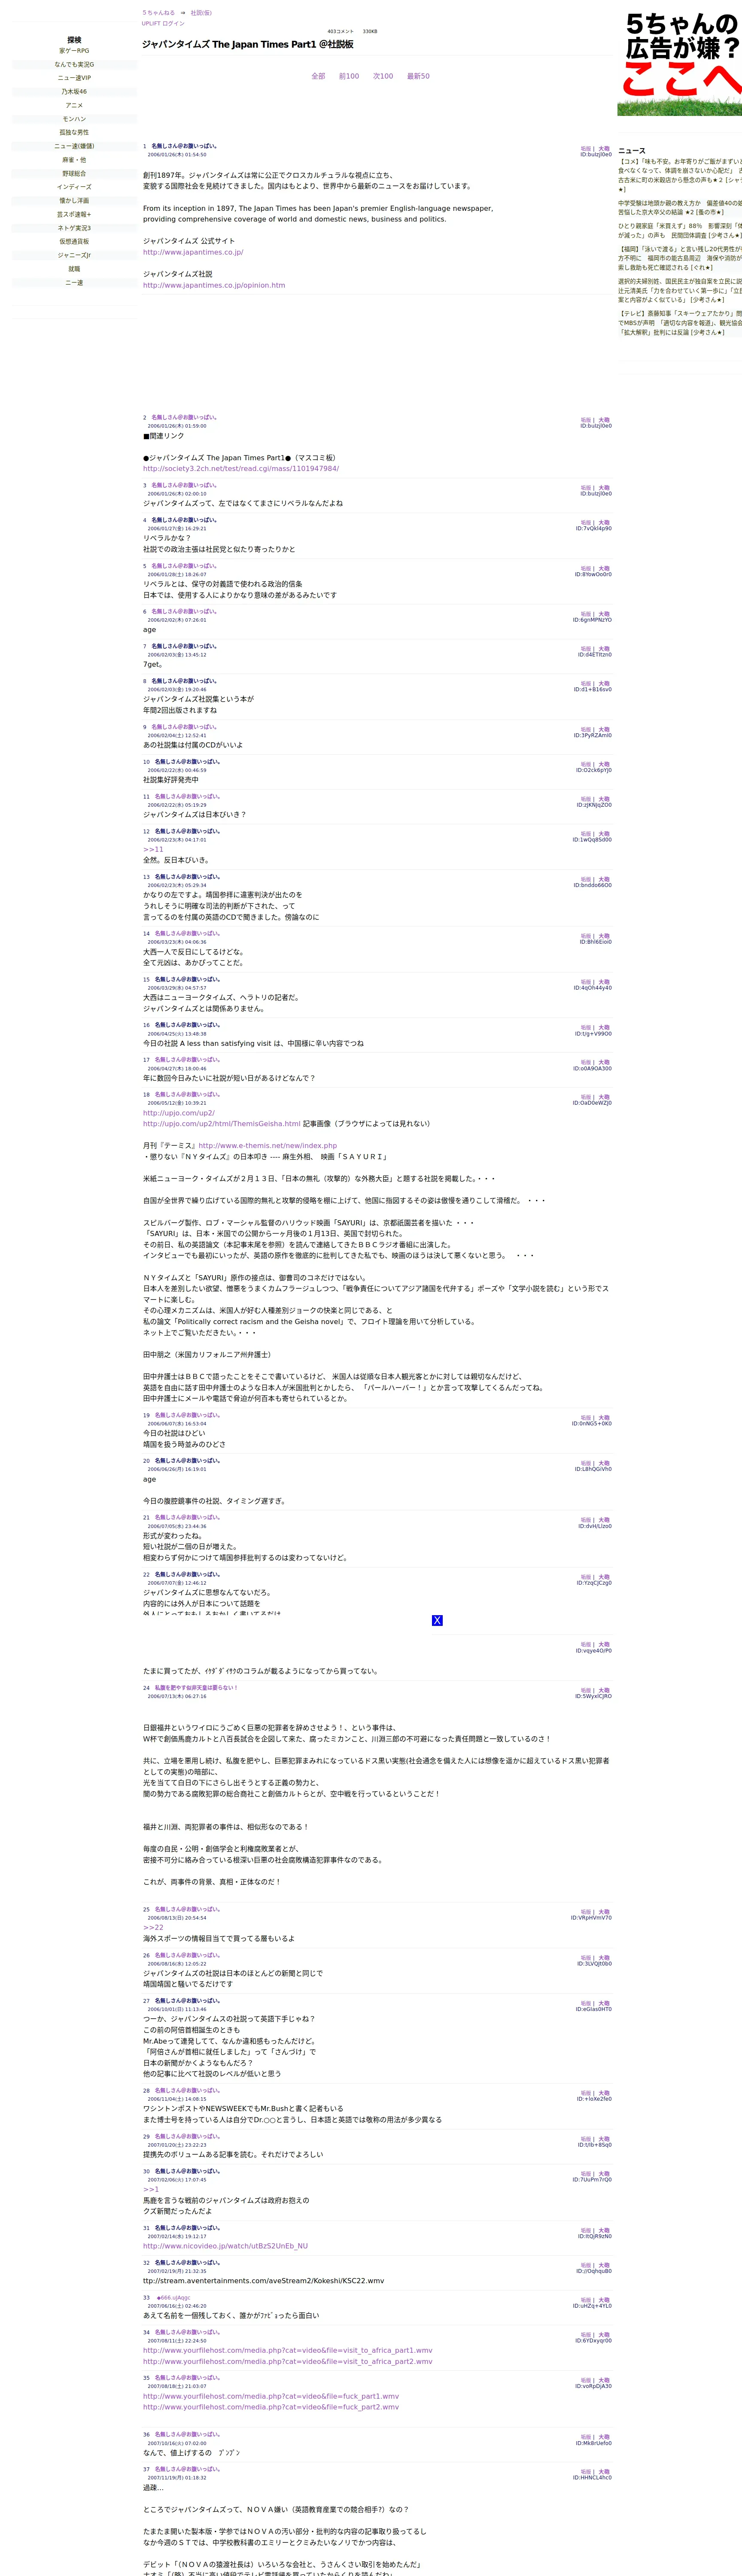Open the visit_to_africa_part1.wmv link

click(288, 2351)
